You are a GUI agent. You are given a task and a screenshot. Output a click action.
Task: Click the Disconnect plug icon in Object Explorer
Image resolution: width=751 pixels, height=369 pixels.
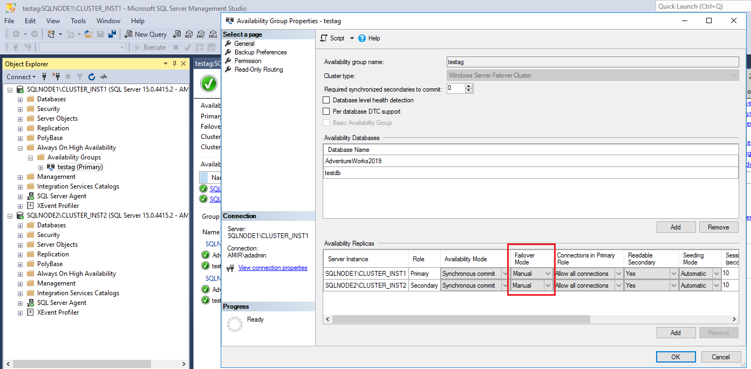tap(56, 77)
